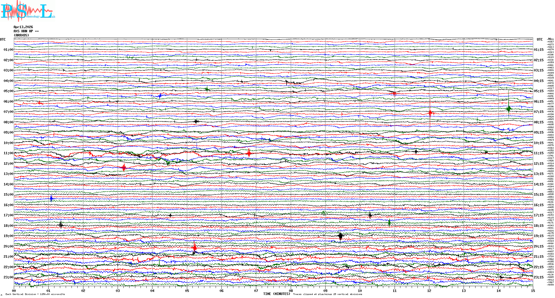The image size is (555, 298).
Task: Click the 08 minute tick on bottom axis
Action: pos(291,291)
